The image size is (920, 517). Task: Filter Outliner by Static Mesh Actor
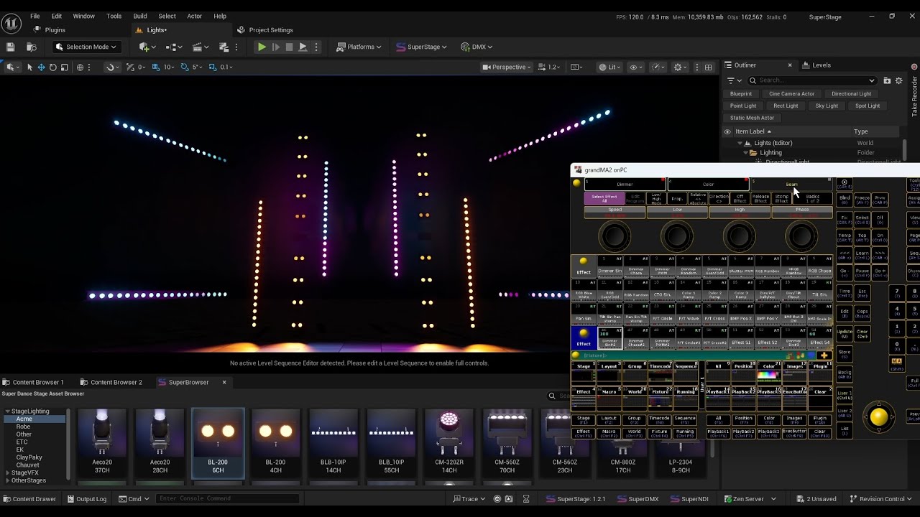click(752, 118)
